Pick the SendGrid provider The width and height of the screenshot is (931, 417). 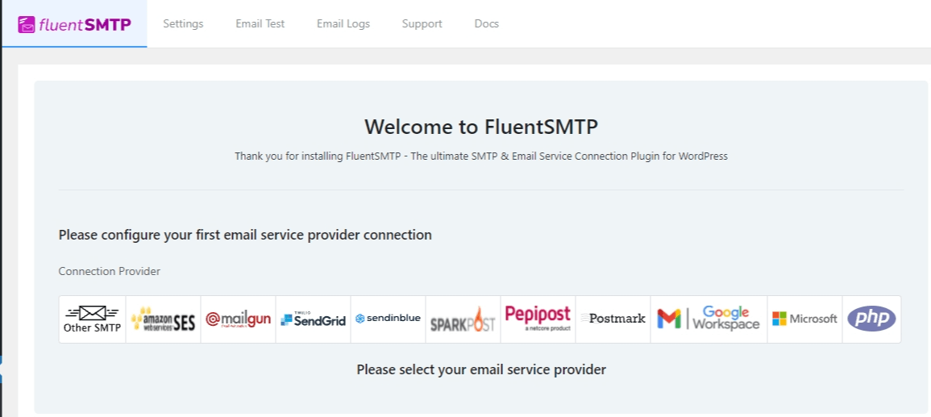[313, 319]
